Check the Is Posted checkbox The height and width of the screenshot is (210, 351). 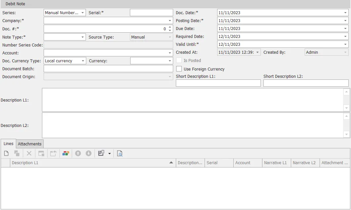point(179,60)
